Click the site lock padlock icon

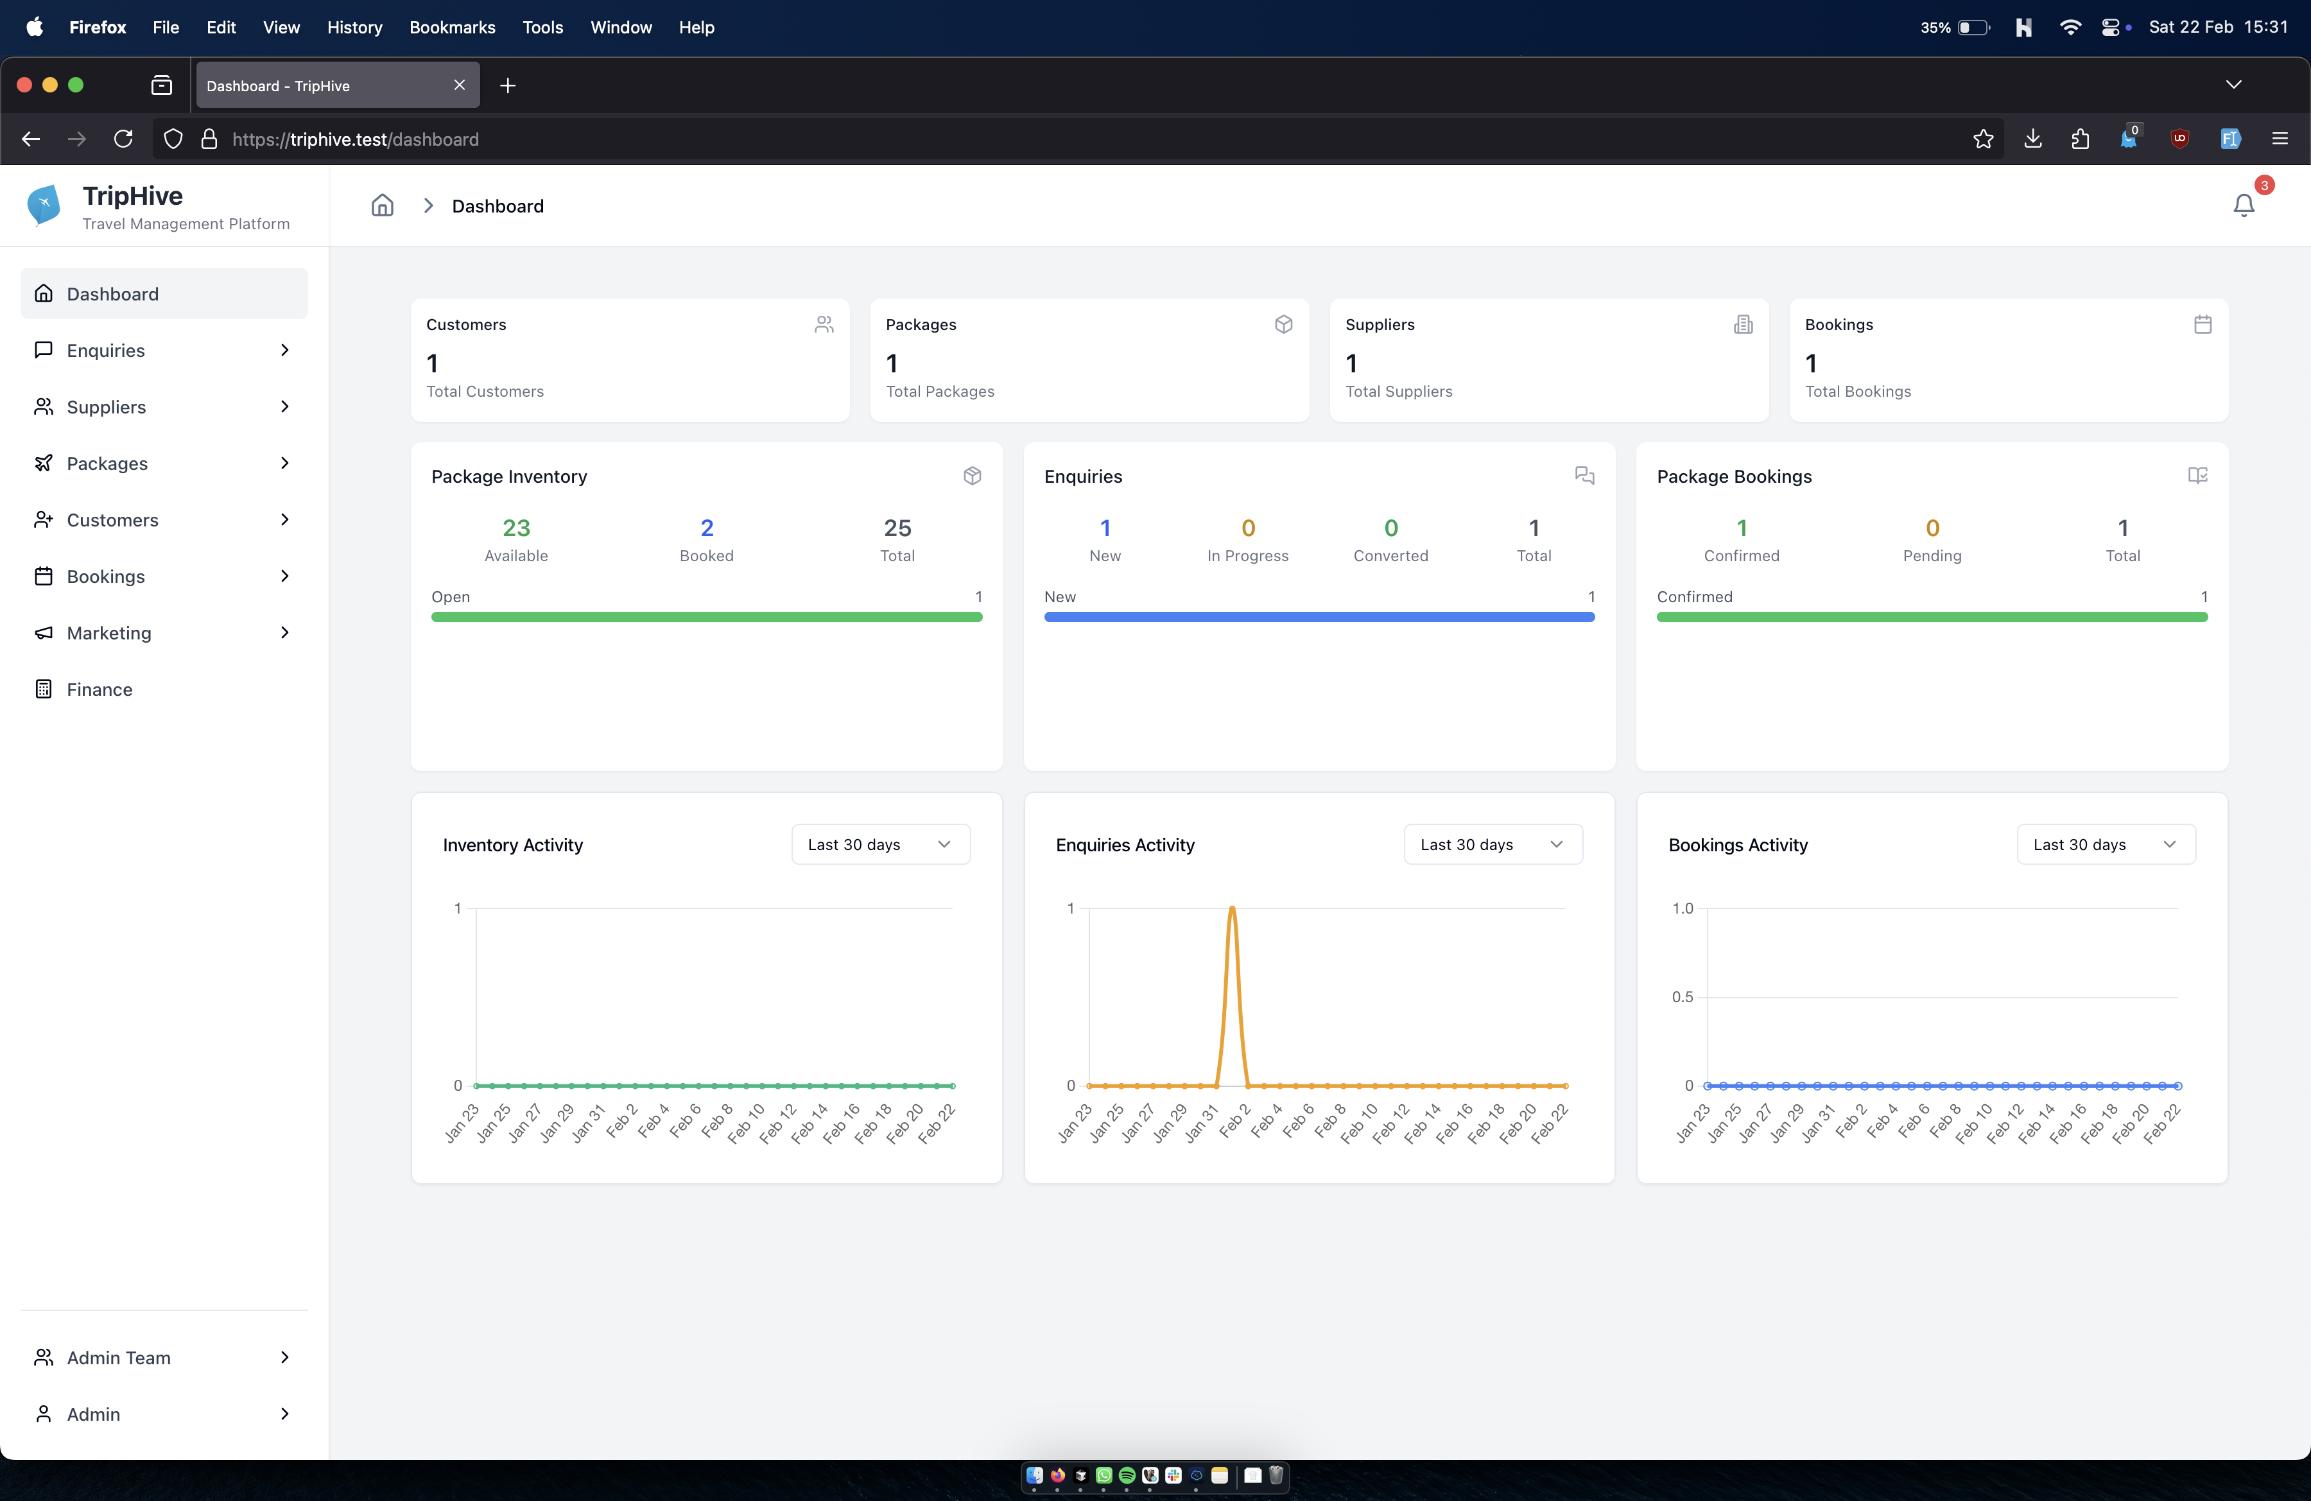209,139
